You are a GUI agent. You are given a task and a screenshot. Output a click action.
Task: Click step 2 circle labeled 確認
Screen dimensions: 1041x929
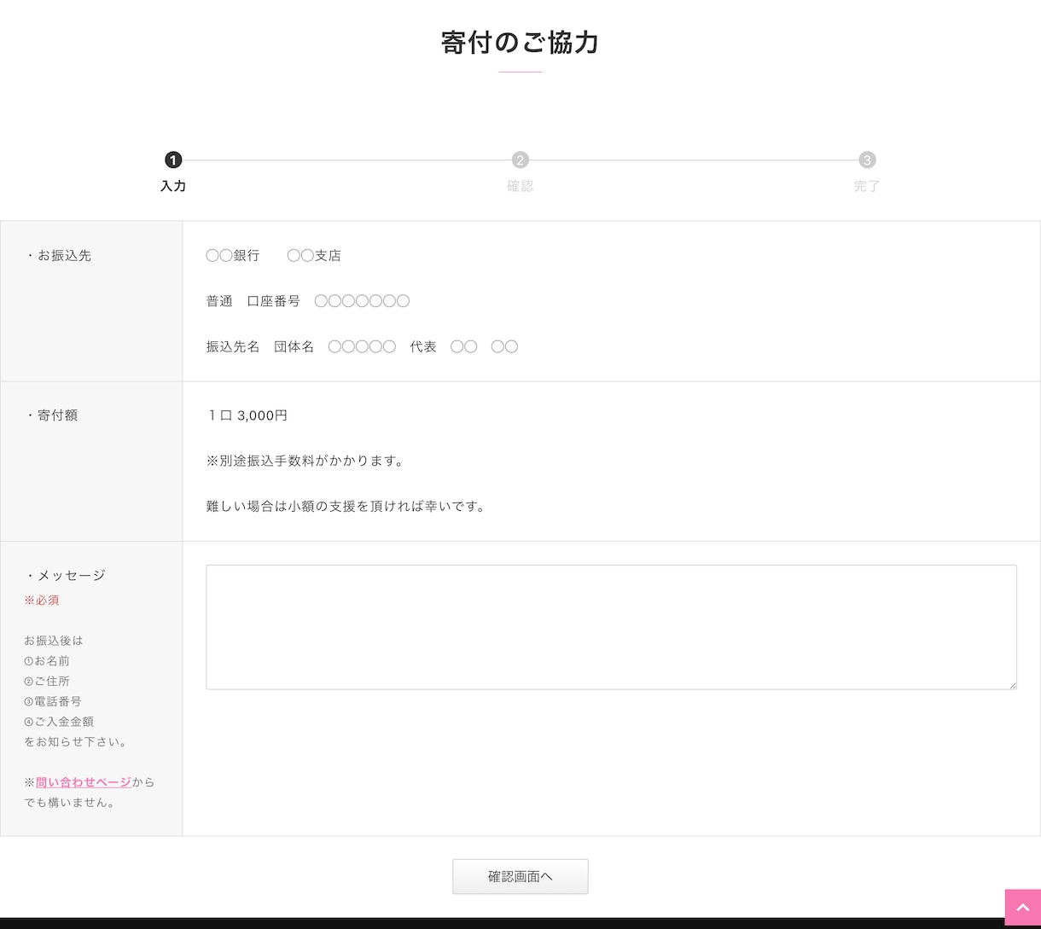pyautogui.click(x=520, y=160)
